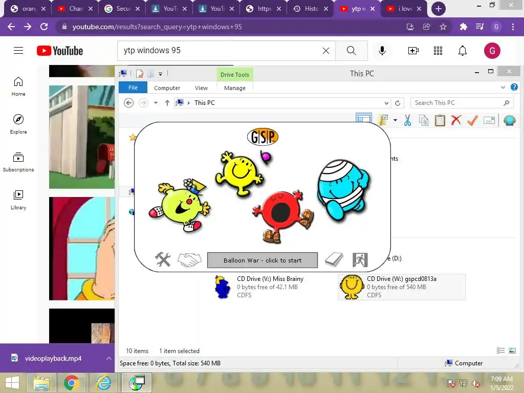Click the Paste clipboard icon in Explorer toolbar
Image resolution: width=524 pixels, height=393 pixels.
point(440,120)
